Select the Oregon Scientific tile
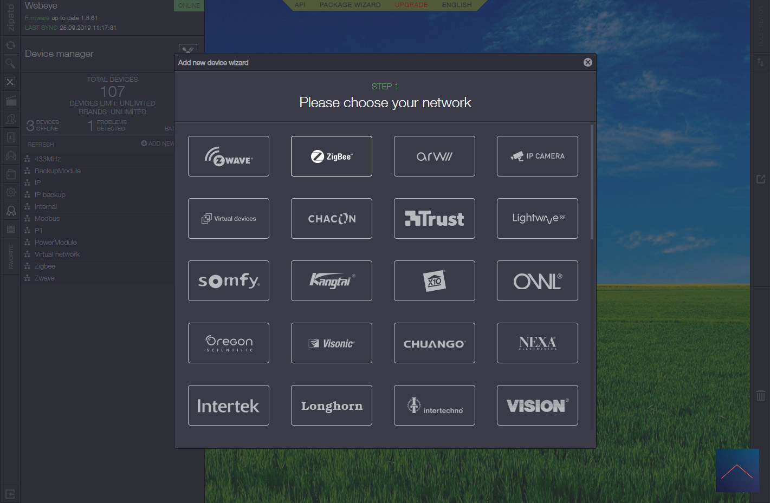Screen dimensions: 770x503 coord(229,343)
